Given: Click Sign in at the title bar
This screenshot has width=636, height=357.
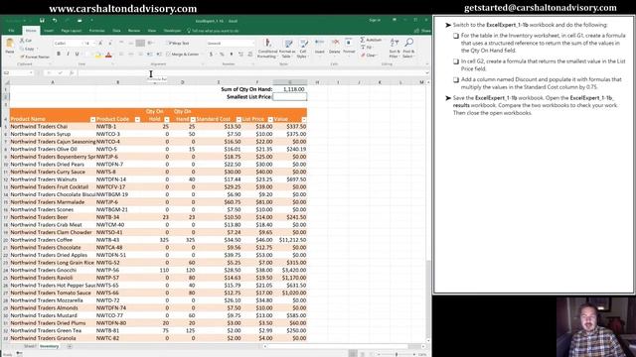Looking at the screenshot, I should (x=375, y=20).
